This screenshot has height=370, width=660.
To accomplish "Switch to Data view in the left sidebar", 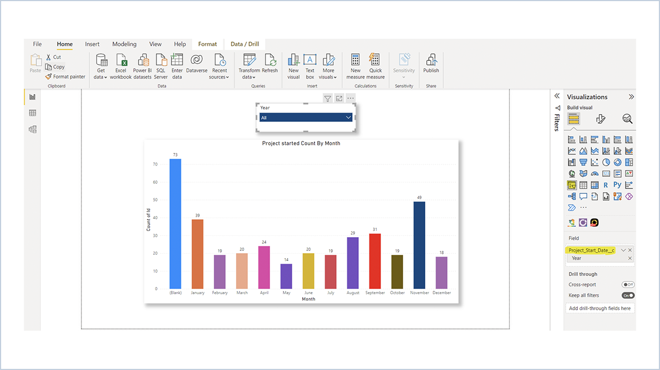I will [x=32, y=113].
